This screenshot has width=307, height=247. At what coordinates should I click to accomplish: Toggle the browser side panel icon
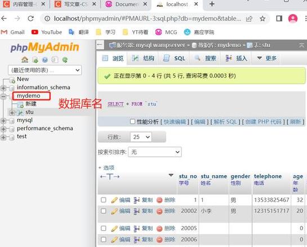pyautogui.click(x=279, y=19)
